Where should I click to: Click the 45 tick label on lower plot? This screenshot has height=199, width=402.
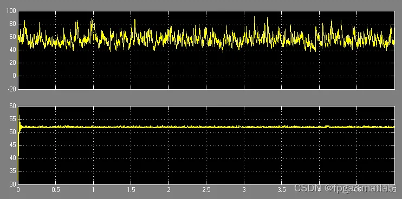(13, 145)
